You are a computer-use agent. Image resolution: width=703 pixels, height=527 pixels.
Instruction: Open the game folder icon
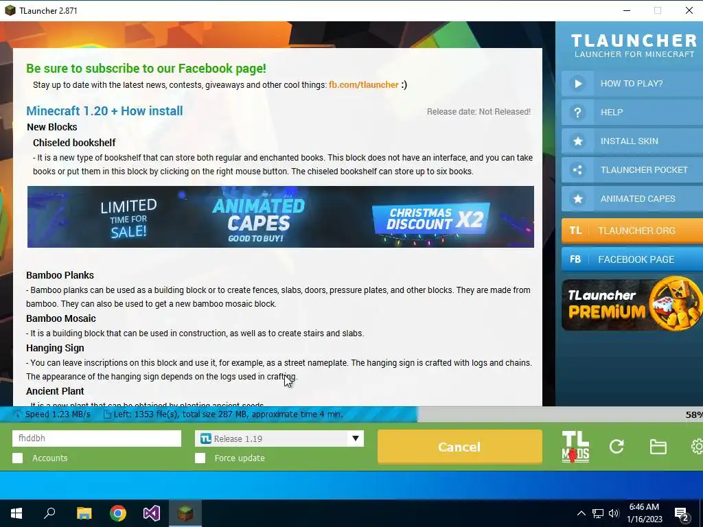[x=658, y=446]
